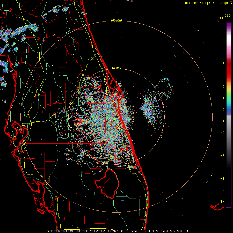Click the KMLB 2 JAN 26 20:11 timestamp
The image size is (233, 233).
click(x=166, y=231)
